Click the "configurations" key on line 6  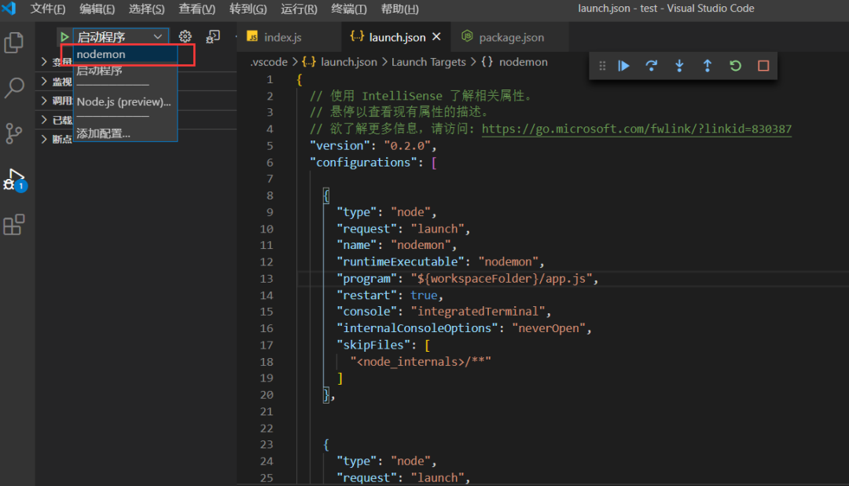pyautogui.click(x=363, y=163)
